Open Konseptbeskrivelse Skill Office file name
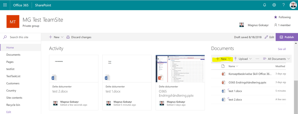 coord(250,74)
